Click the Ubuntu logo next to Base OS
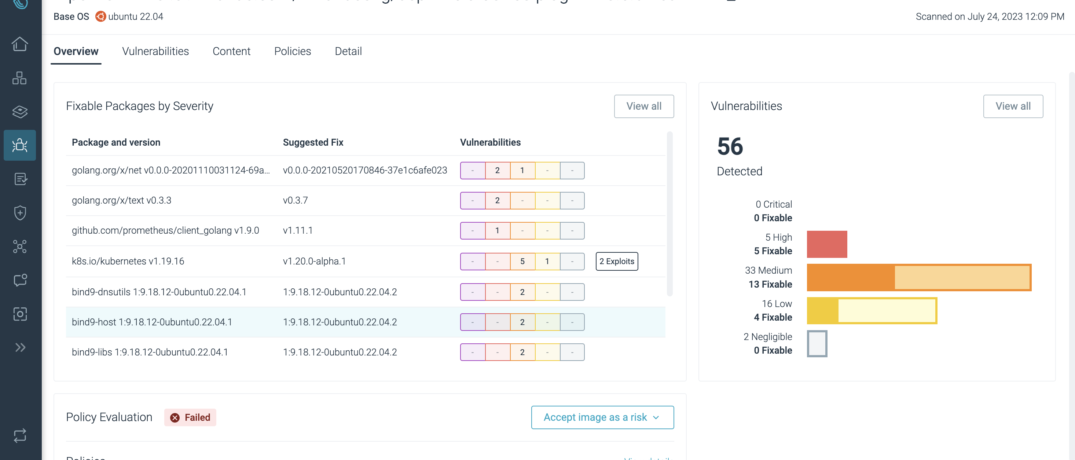 (100, 16)
